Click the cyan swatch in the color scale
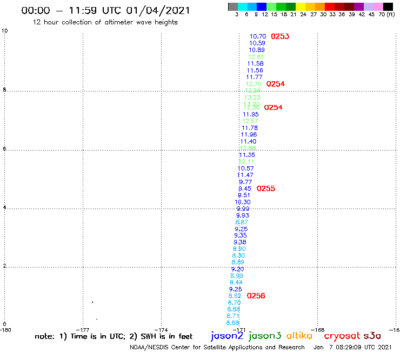This screenshot has width=400, height=352. (243, 6)
